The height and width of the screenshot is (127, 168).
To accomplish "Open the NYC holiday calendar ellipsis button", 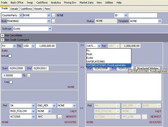I will coord(60,117).
